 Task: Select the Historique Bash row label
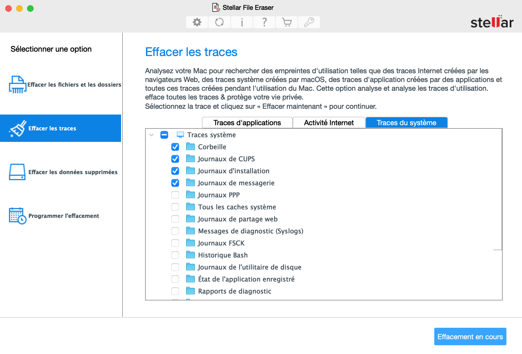point(223,255)
